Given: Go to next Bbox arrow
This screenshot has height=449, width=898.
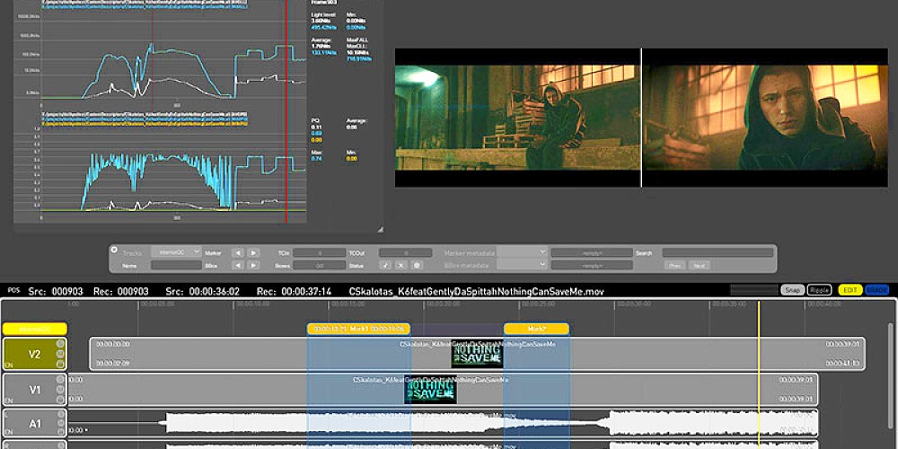Looking at the screenshot, I should (x=253, y=265).
